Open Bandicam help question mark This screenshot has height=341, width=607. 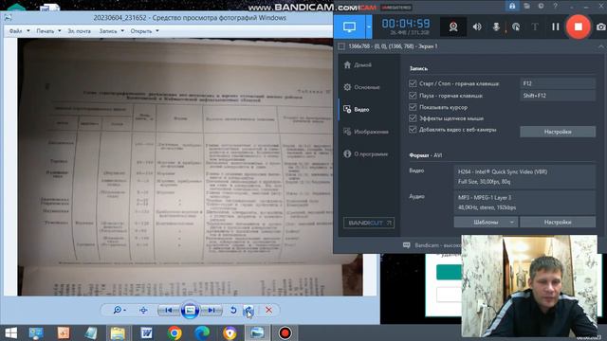click(555, 6)
